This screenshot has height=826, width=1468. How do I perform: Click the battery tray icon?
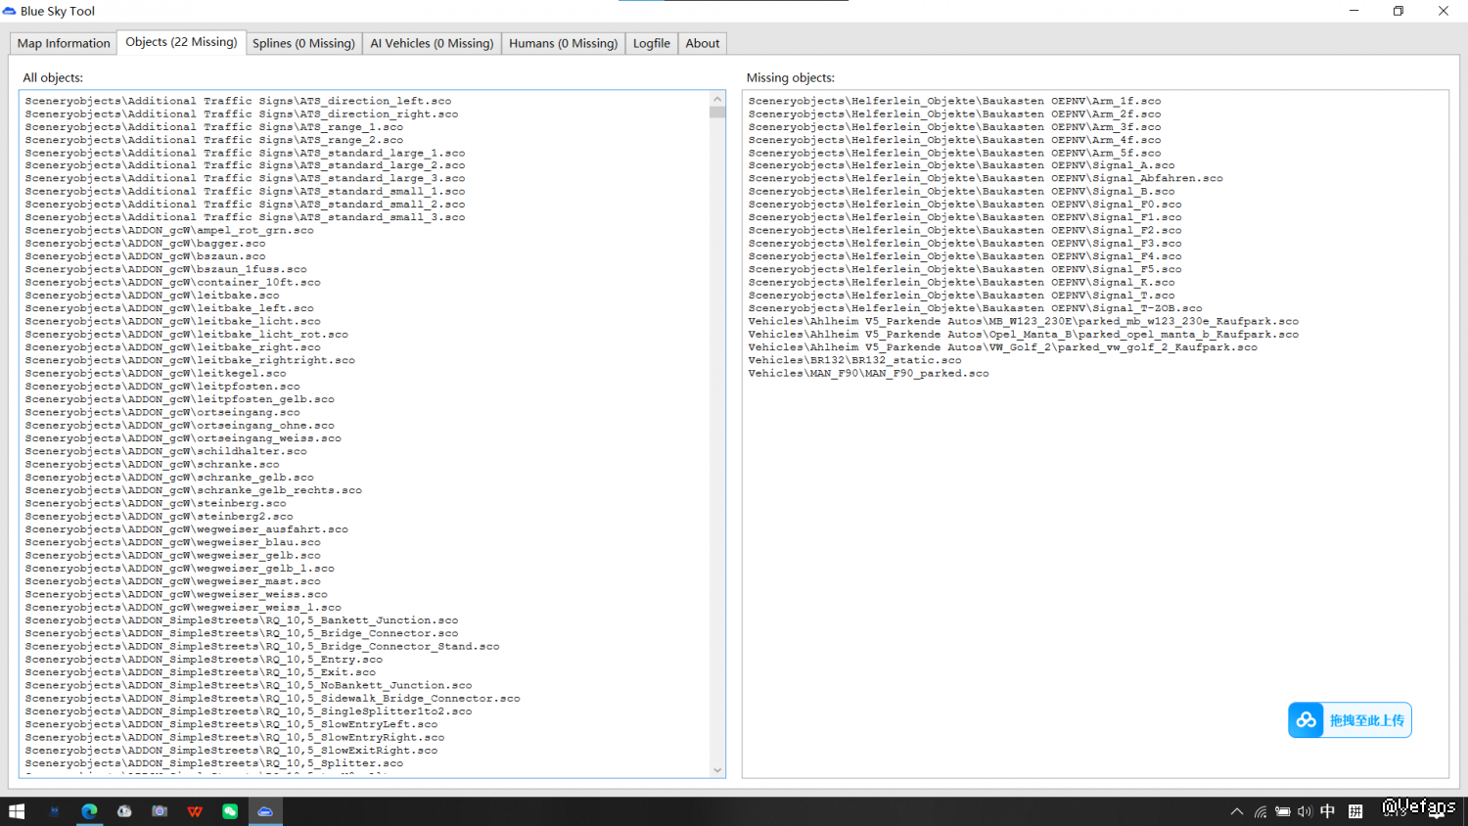tap(1283, 811)
